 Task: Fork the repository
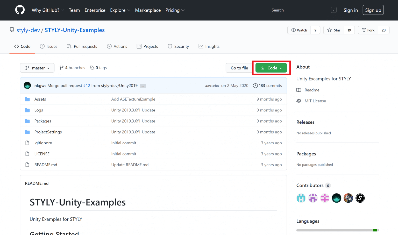368,30
